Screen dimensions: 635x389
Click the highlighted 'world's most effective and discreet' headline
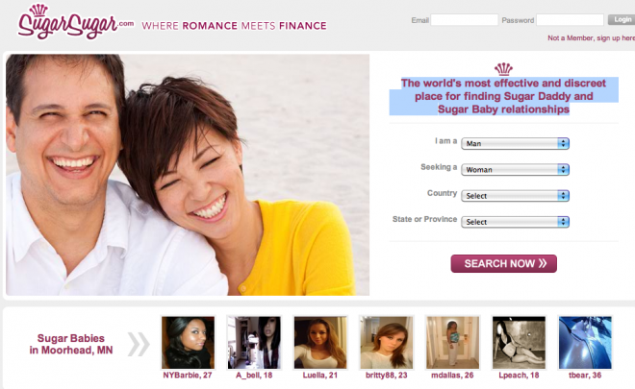pyautogui.click(x=504, y=96)
